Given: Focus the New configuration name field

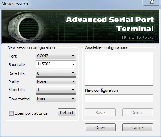Looking at the screenshot, I should [x=119, y=98].
